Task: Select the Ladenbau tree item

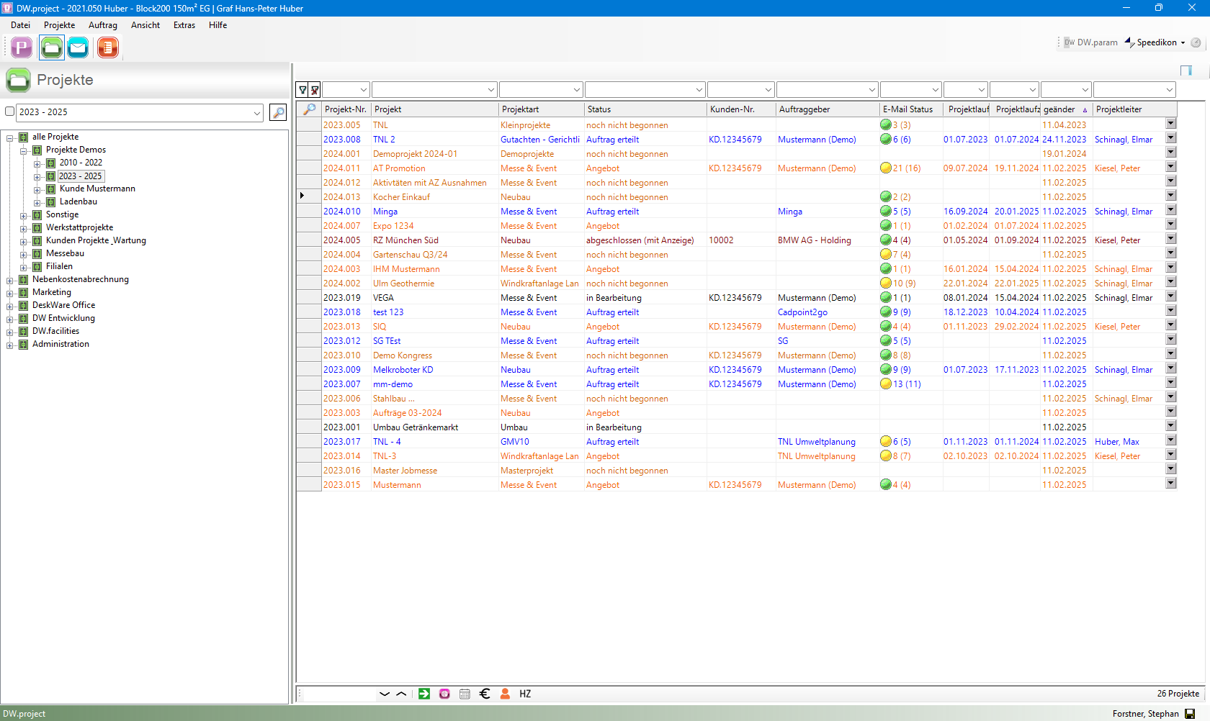Action: tap(79, 201)
